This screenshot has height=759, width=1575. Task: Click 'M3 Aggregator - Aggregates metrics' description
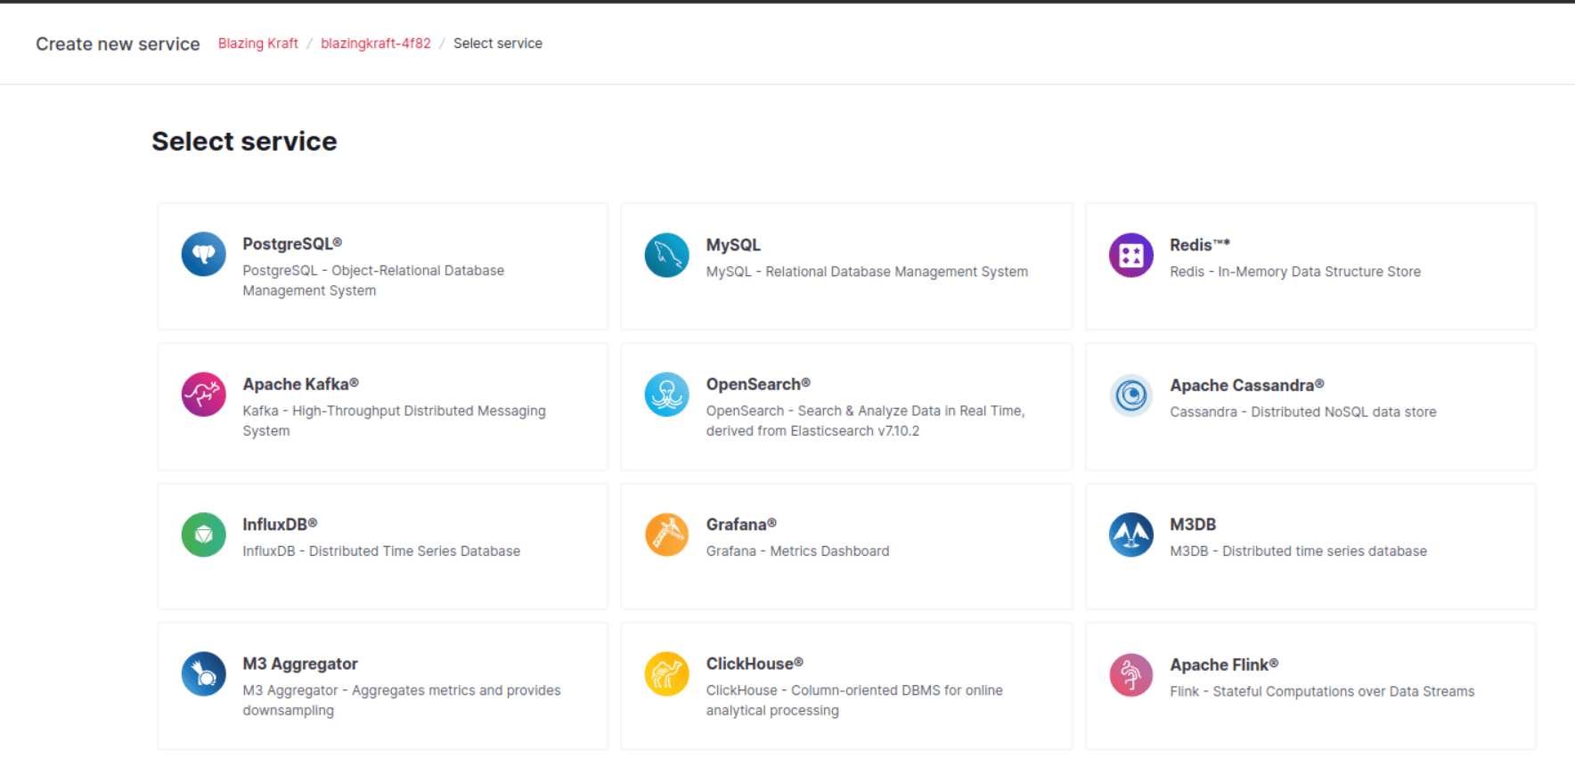402,700
